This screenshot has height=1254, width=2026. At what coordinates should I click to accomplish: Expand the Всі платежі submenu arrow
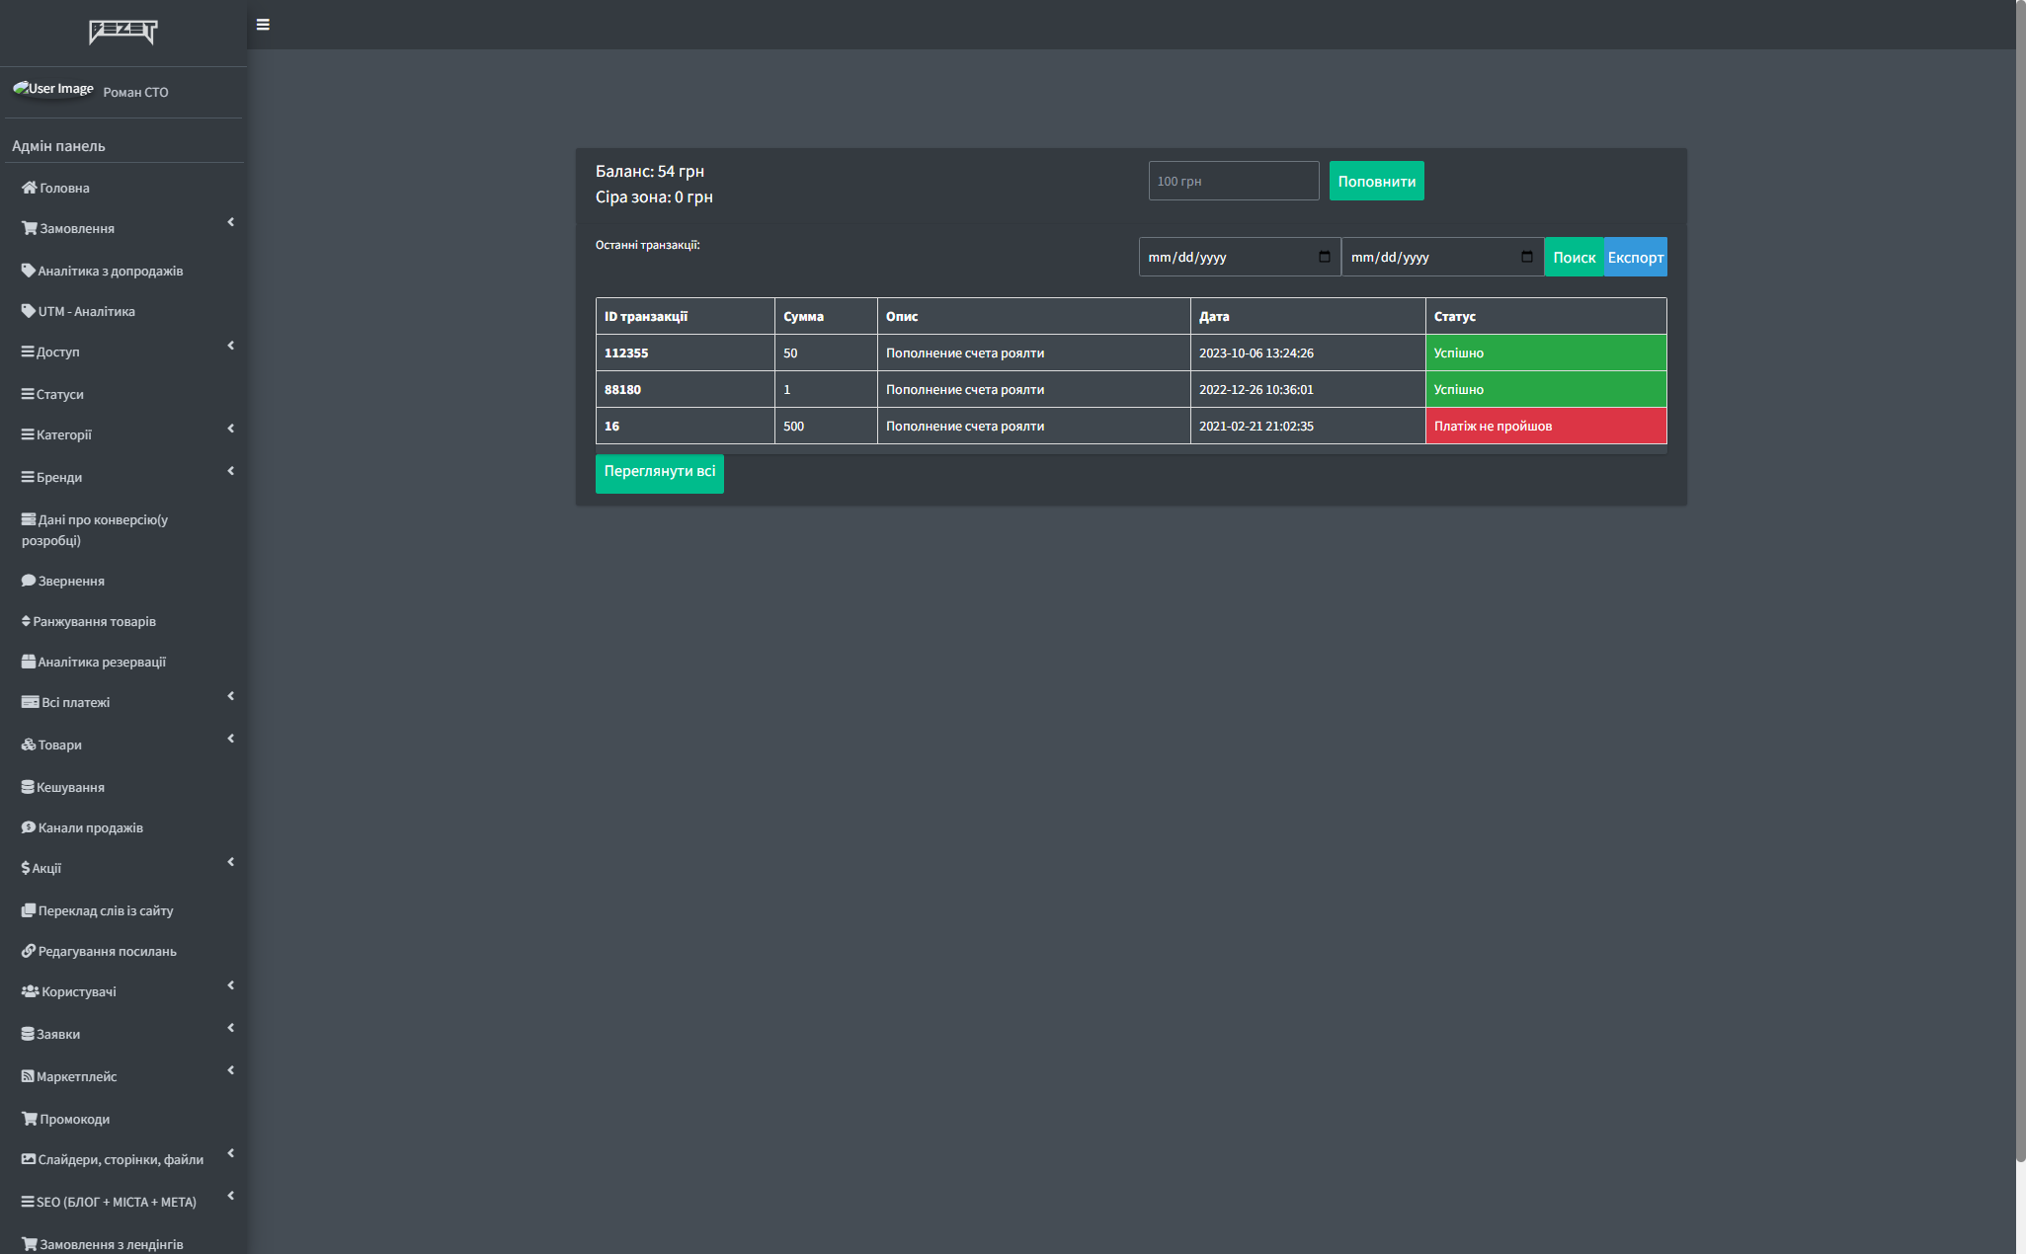coord(231,696)
